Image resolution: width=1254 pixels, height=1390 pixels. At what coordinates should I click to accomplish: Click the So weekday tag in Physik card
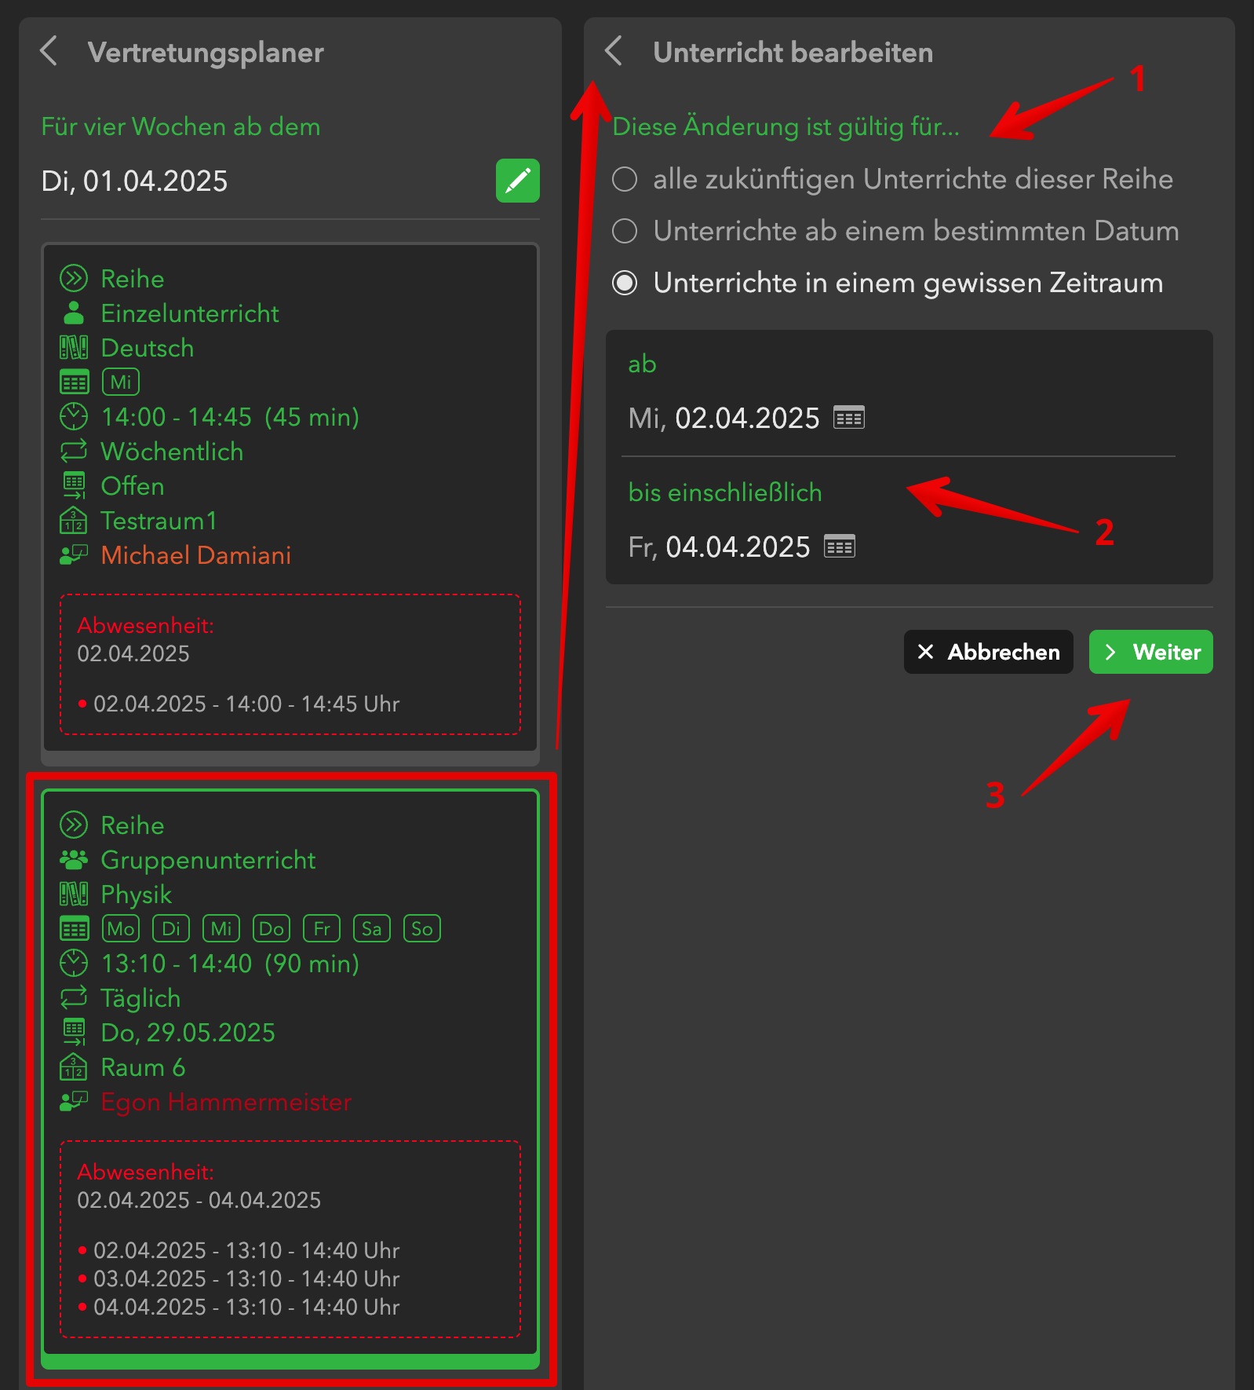coord(422,929)
